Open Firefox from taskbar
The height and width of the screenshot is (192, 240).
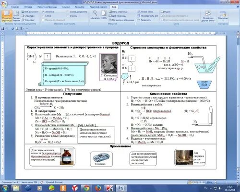tap(98, 188)
